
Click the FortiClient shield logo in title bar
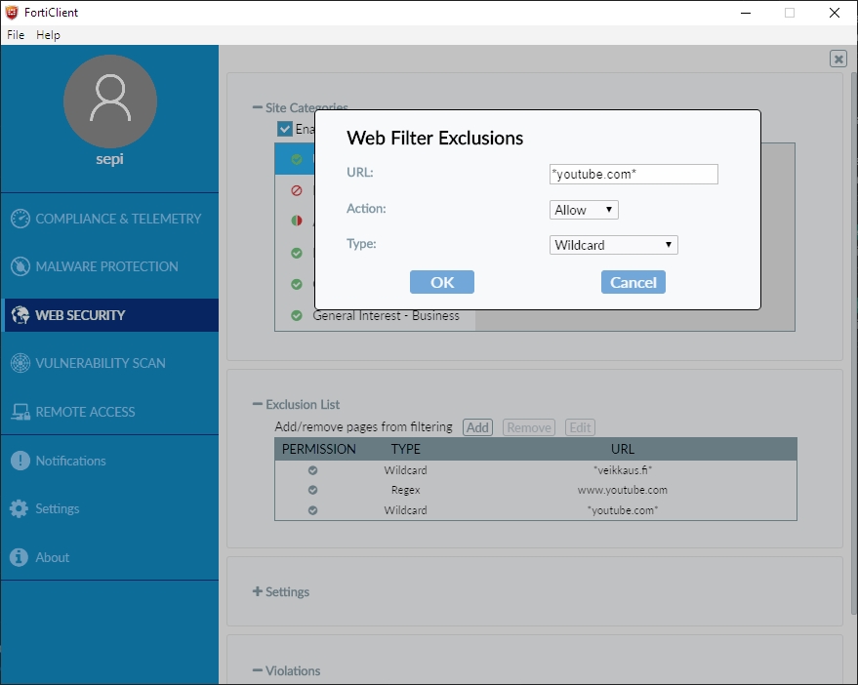[x=12, y=12]
